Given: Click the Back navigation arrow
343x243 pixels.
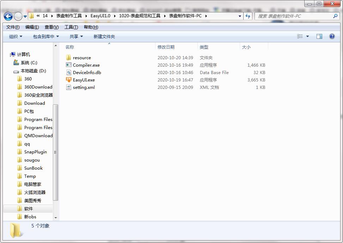Looking at the screenshot, I should pyautogui.click(x=8, y=16).
